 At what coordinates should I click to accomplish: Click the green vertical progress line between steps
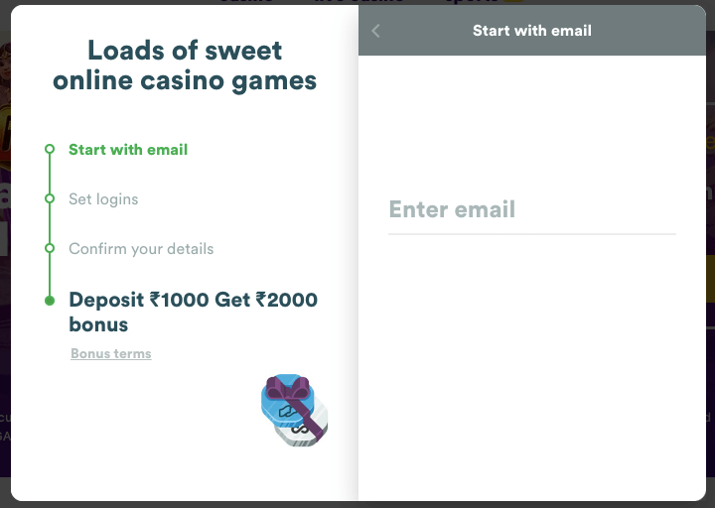tap(50, 223)
